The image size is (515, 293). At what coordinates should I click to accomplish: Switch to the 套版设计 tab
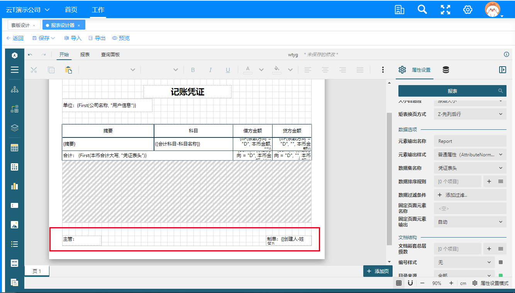click(20, 25)
